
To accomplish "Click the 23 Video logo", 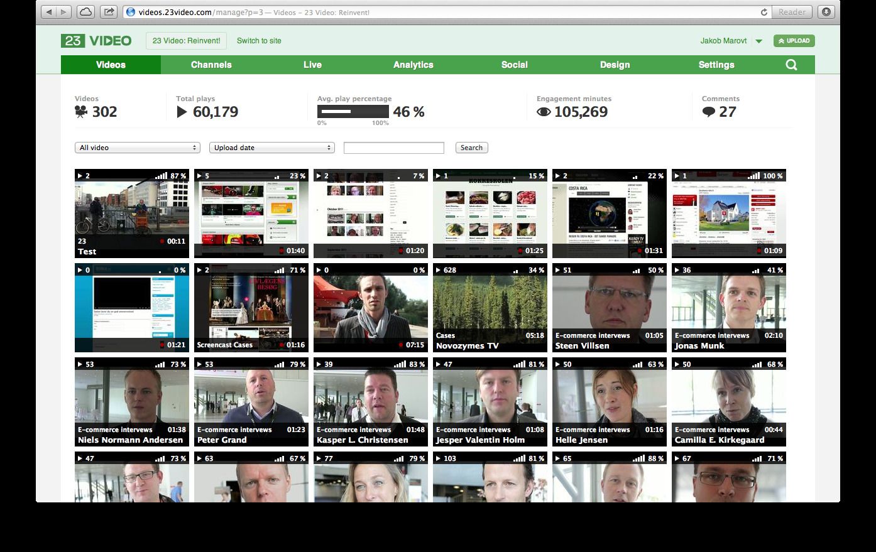I will [x=96, y=41].
